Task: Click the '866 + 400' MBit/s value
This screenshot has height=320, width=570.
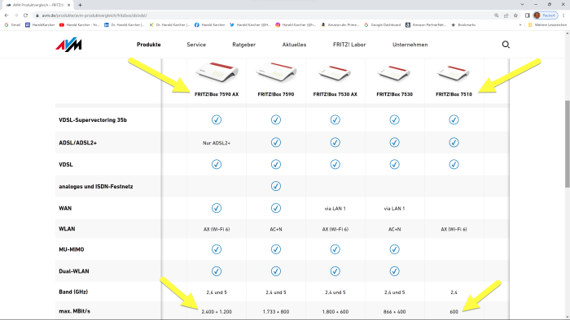Action: pyautogui.click(x=394, y=312)
